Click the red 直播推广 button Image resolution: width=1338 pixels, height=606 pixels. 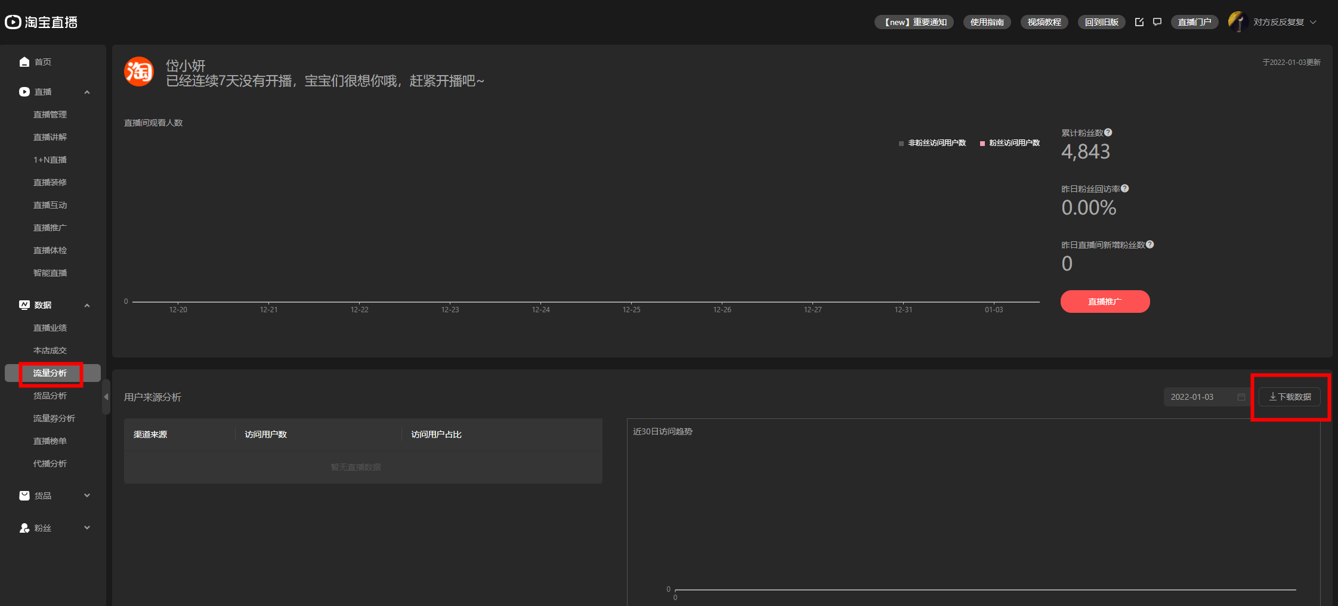pyautogui.click(x=1105, y=302)
